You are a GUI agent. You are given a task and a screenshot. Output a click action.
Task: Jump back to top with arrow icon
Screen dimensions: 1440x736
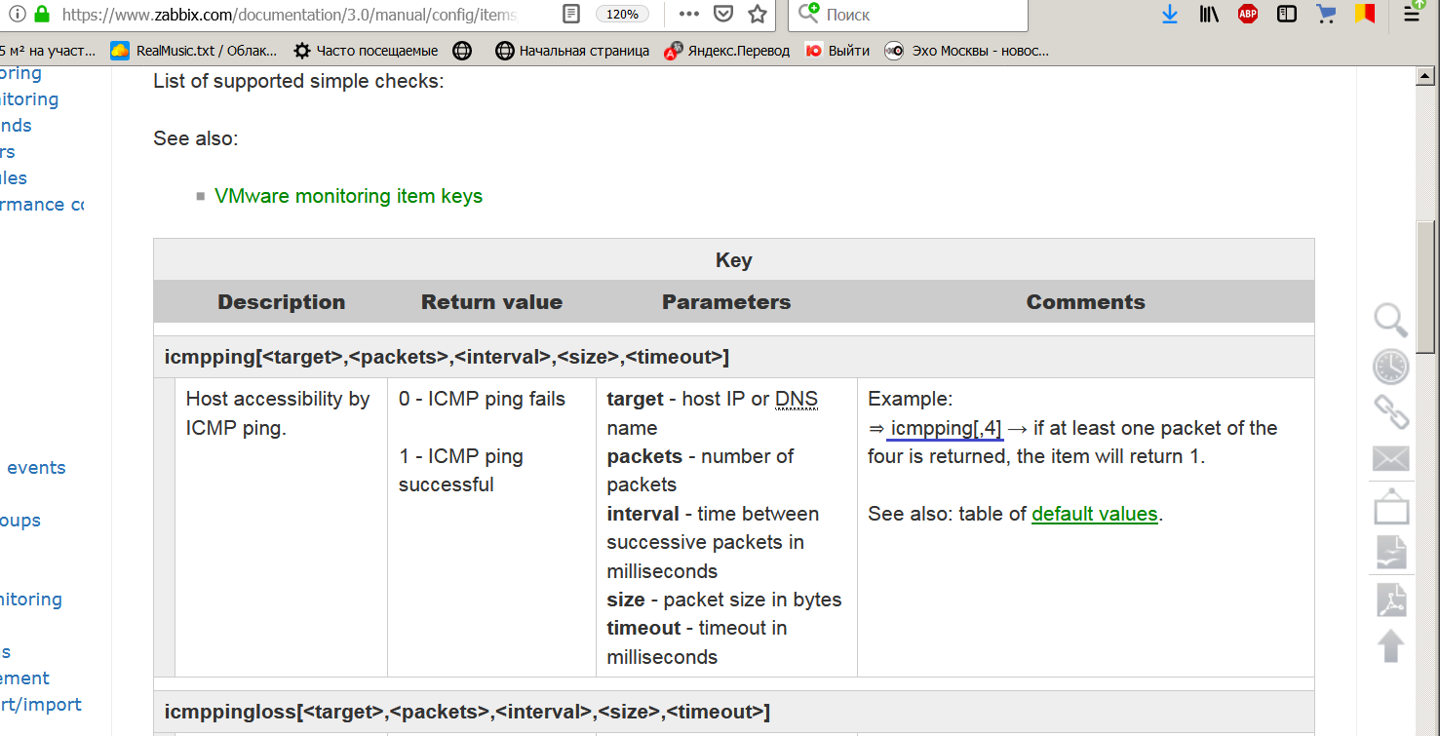point(1391,645)
